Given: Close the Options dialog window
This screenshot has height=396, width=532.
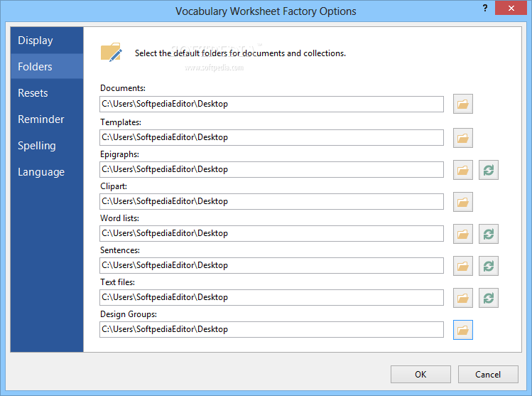Looking at the screenshot, I should tap(511, 8).
